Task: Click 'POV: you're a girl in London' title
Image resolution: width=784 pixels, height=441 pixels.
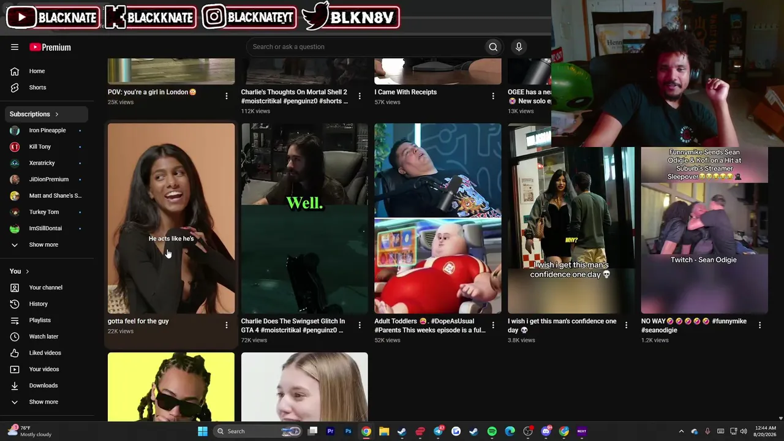Action: (152, 92)
